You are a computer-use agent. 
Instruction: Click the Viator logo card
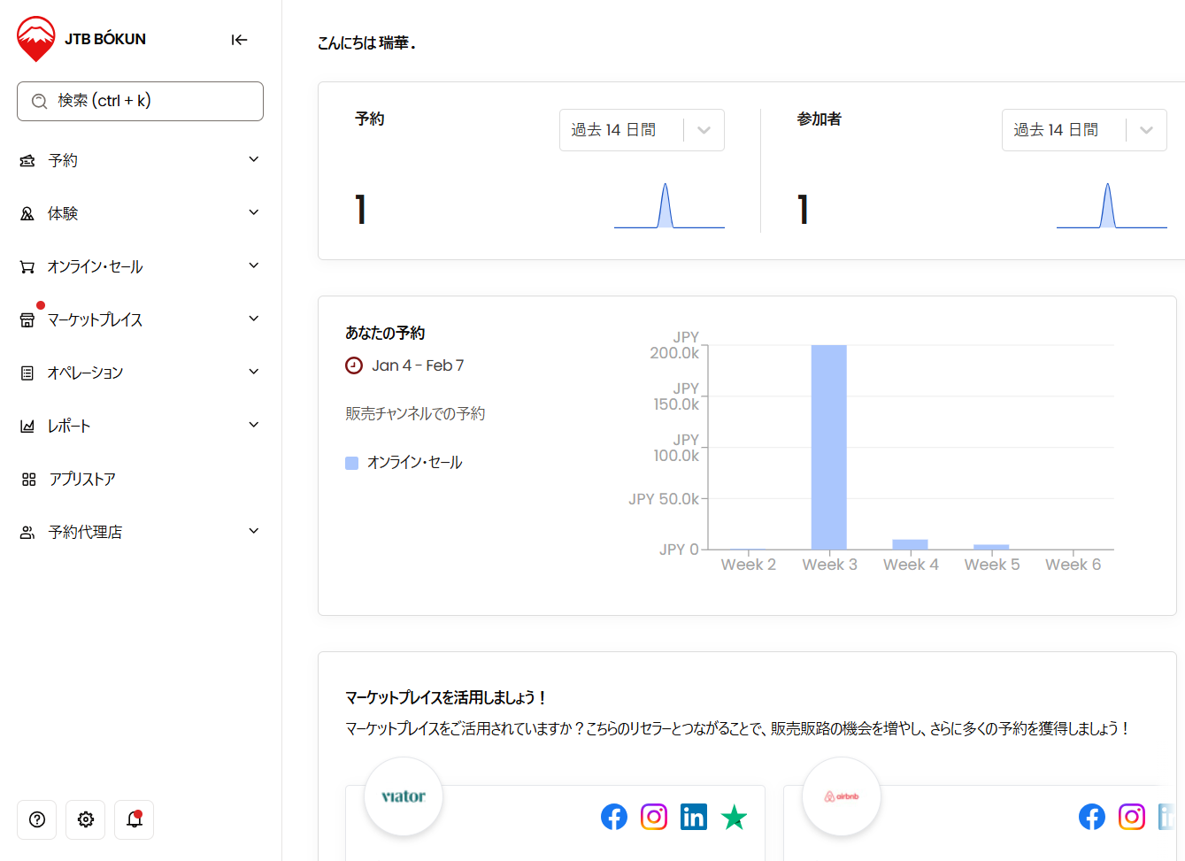click(404, 796)
